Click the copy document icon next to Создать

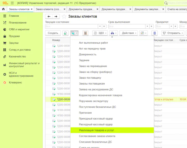point(65,33)
